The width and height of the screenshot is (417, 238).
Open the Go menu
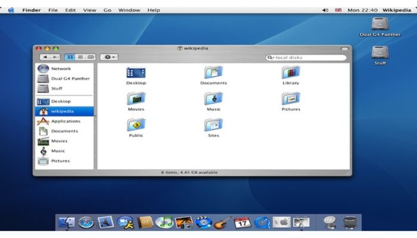tap(107, 10)
